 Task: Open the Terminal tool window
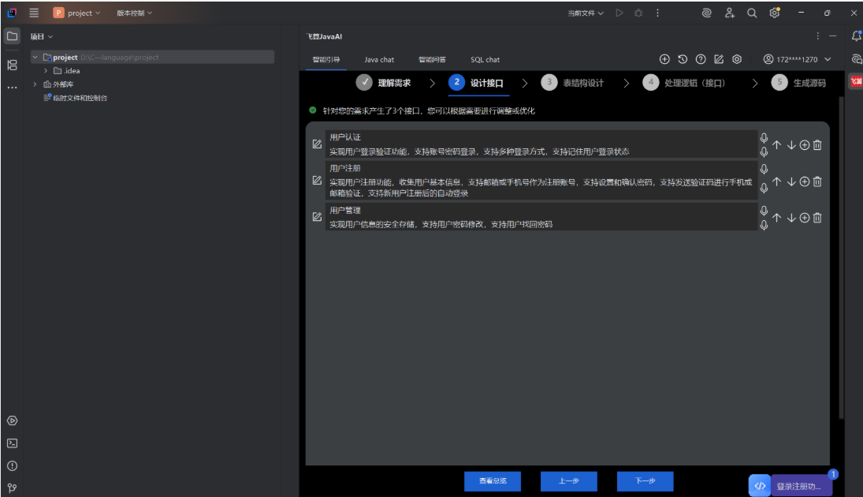[x=12, y=443]
